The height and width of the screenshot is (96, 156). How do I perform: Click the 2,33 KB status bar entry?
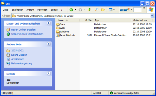[97, 93]
